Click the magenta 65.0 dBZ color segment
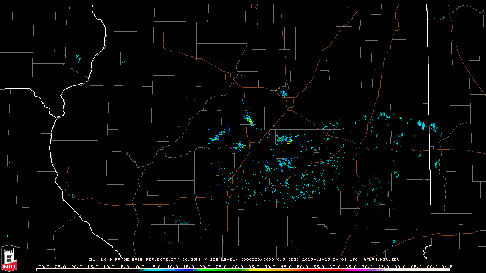Screen dimensions: 486x273 351,270
